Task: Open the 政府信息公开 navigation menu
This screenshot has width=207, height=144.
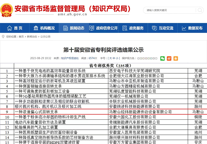Action: 103,28
